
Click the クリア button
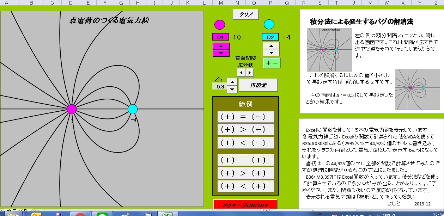click(245, 14)
